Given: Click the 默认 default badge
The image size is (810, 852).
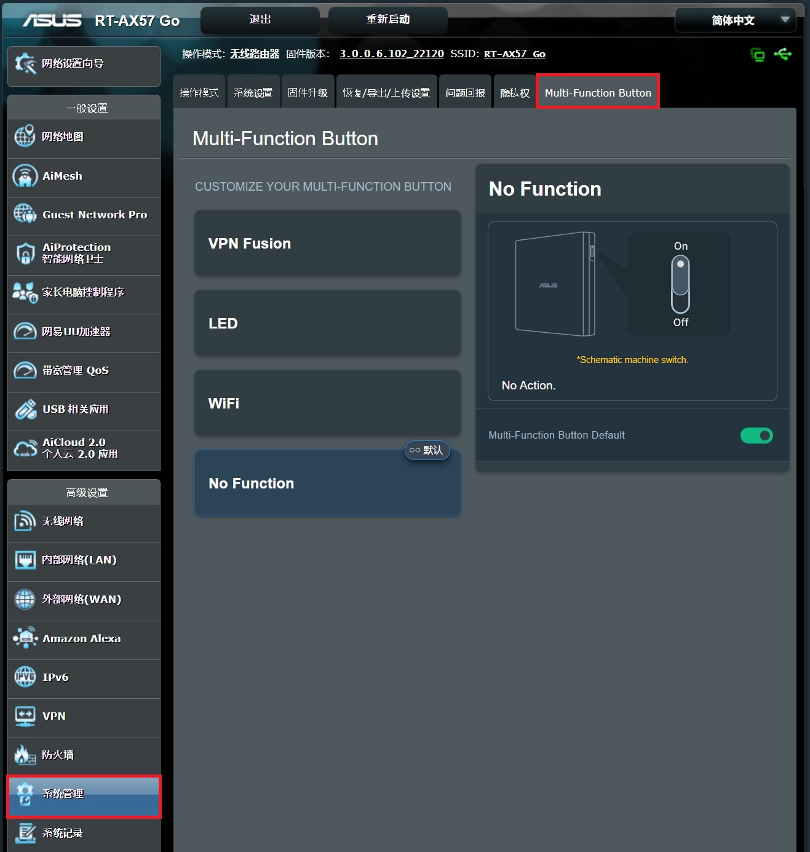Looking at the screenshot, I should (427, 450).
